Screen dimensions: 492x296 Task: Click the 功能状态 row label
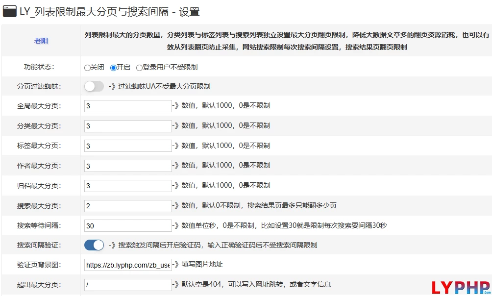(x=39, y=67)
